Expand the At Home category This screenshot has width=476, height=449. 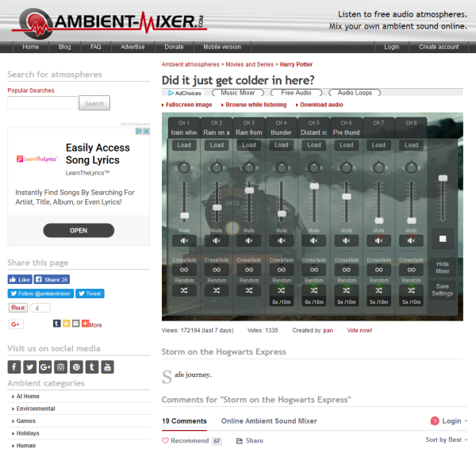tap(28, 396)
